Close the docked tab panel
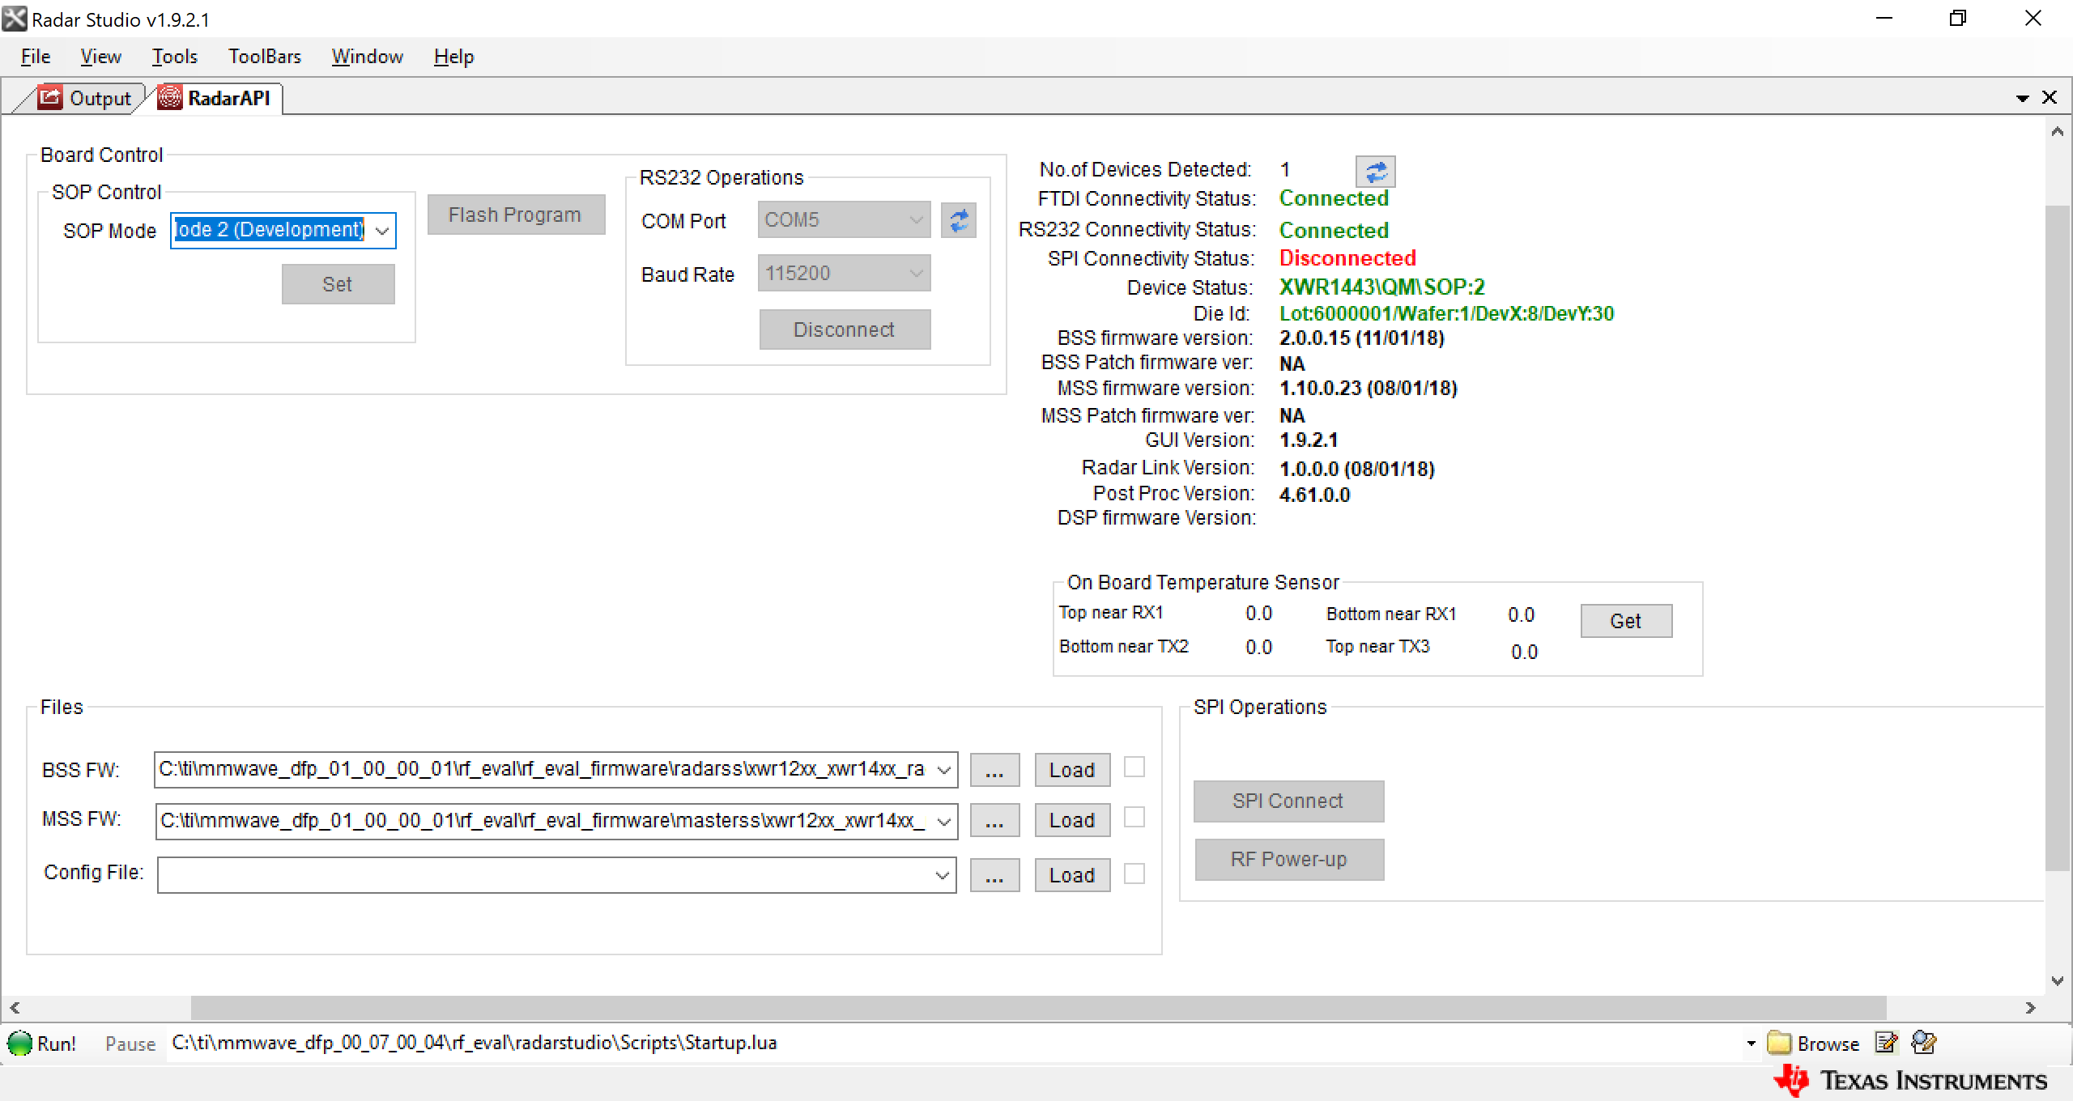2073x1101 pixels. click(2050, 97)
